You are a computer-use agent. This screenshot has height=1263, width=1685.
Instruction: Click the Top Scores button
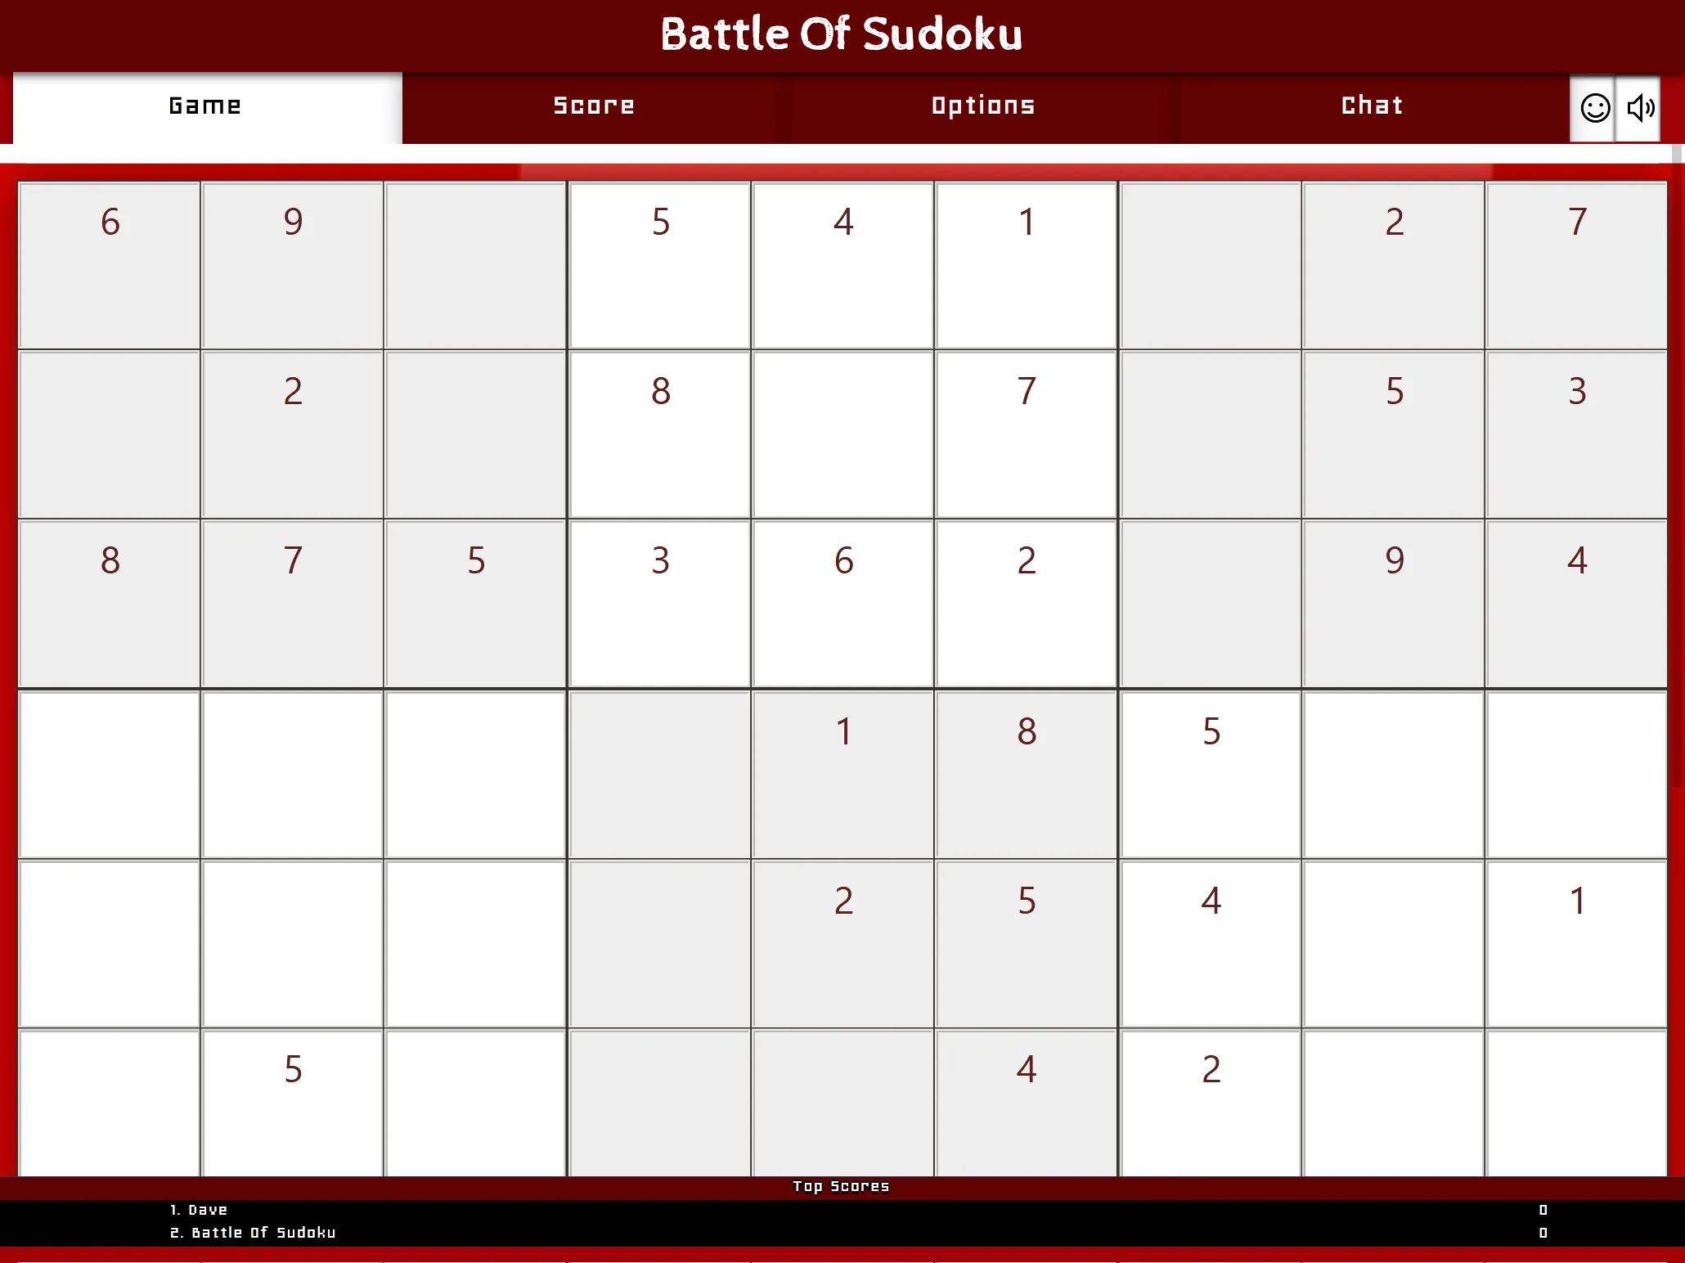coord(841,1186)
